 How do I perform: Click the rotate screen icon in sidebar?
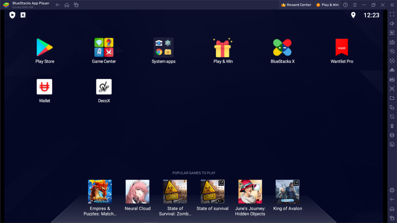392,117
